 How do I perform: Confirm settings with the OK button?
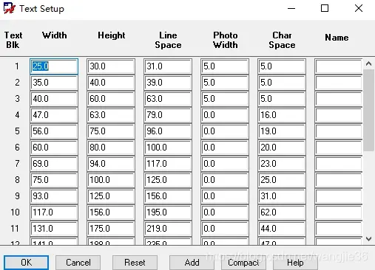tap(26, 263)
